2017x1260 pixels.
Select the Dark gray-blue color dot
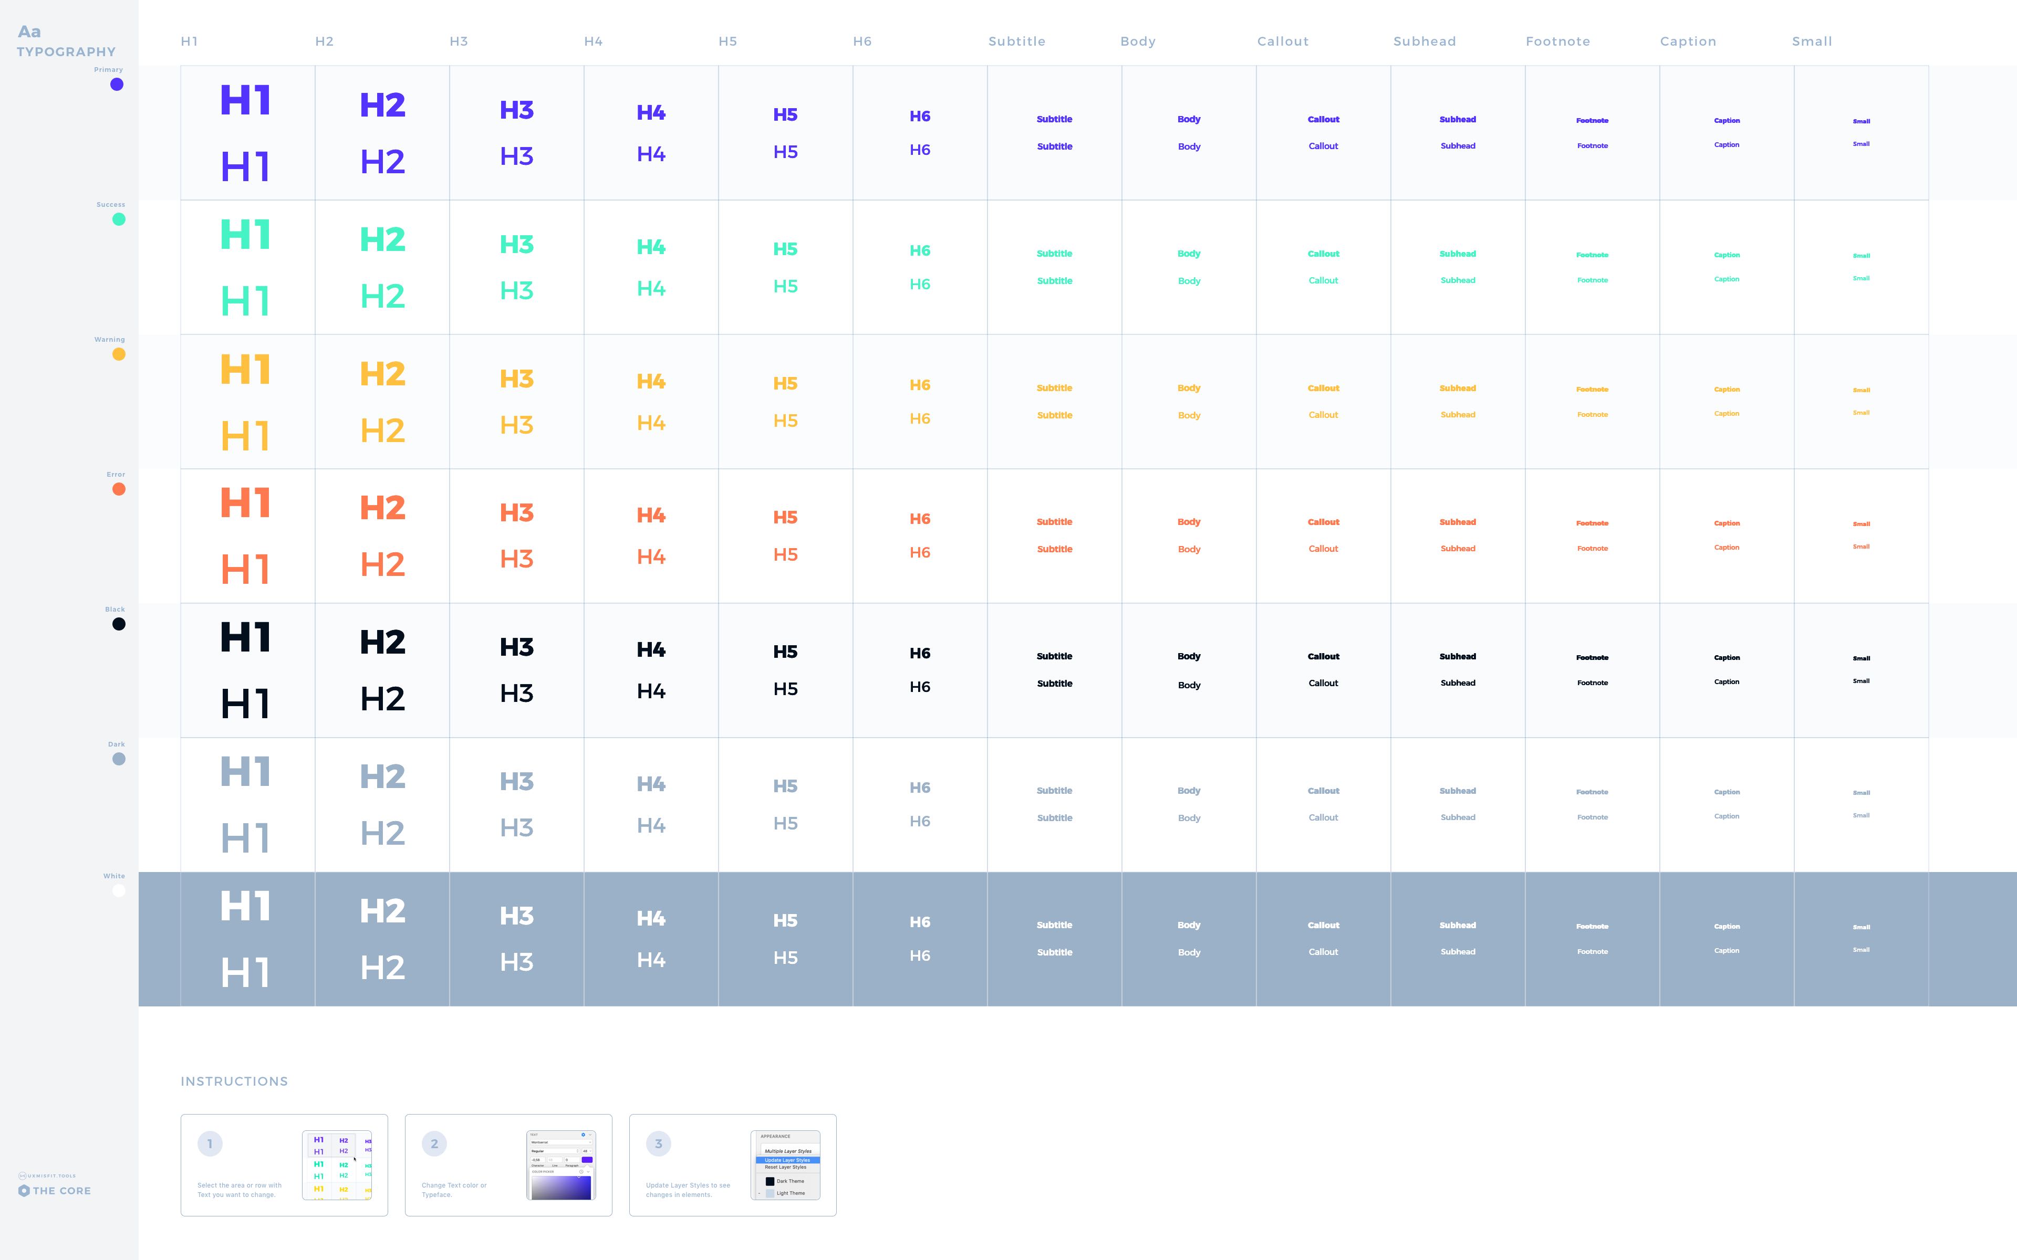tap(119, 759)
